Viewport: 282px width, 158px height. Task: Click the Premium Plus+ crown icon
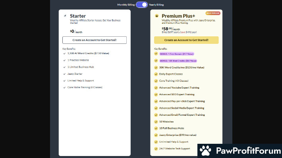click(156, 16)
